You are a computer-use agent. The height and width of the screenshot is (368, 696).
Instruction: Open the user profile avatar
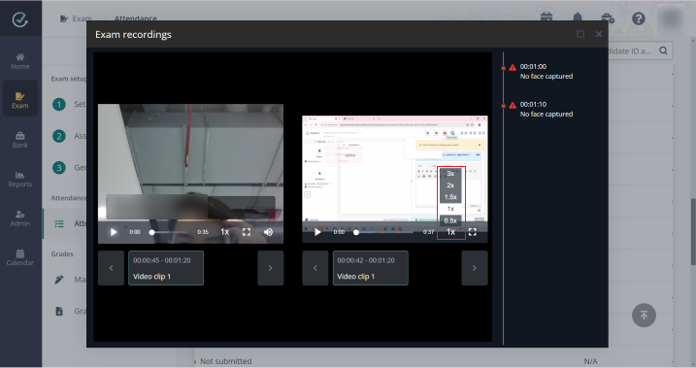(670, 18)
